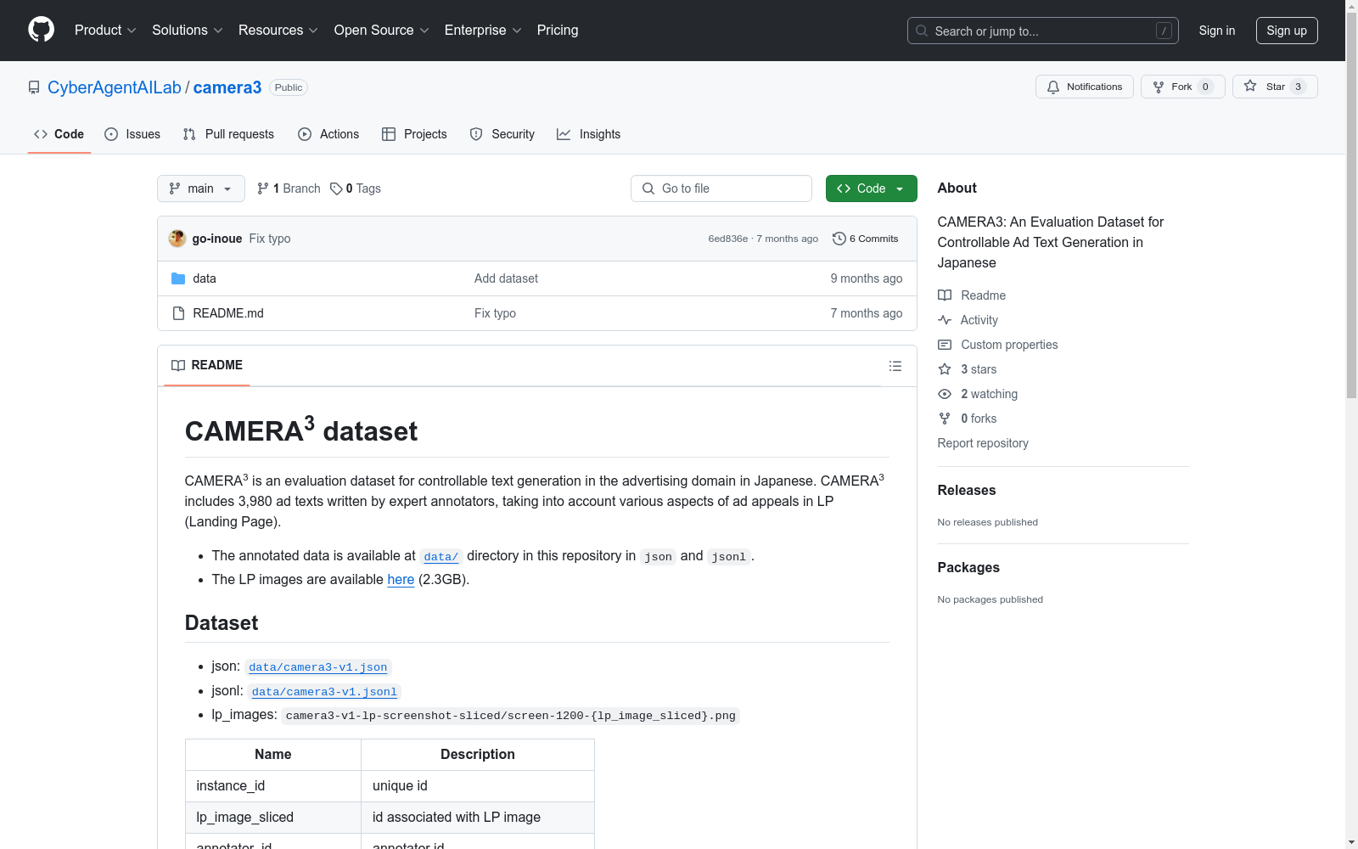Open the main branch selector dropdown

(201, 188)
